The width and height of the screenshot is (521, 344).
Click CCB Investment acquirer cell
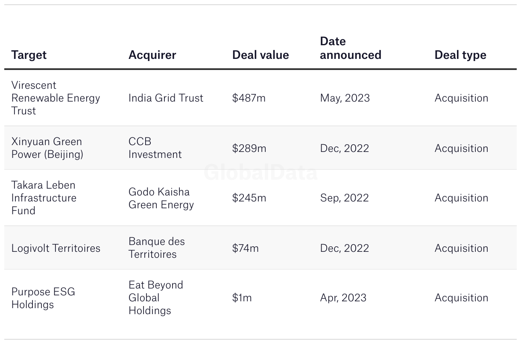(155, 148)
